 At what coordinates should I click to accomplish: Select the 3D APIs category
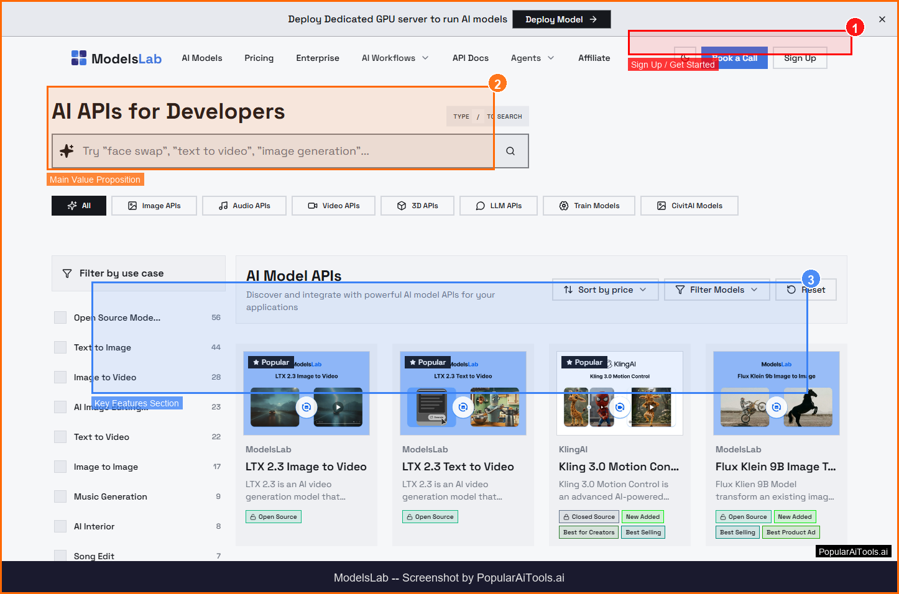point(418,206)
